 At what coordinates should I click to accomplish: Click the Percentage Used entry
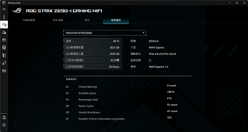click(88, 100)
